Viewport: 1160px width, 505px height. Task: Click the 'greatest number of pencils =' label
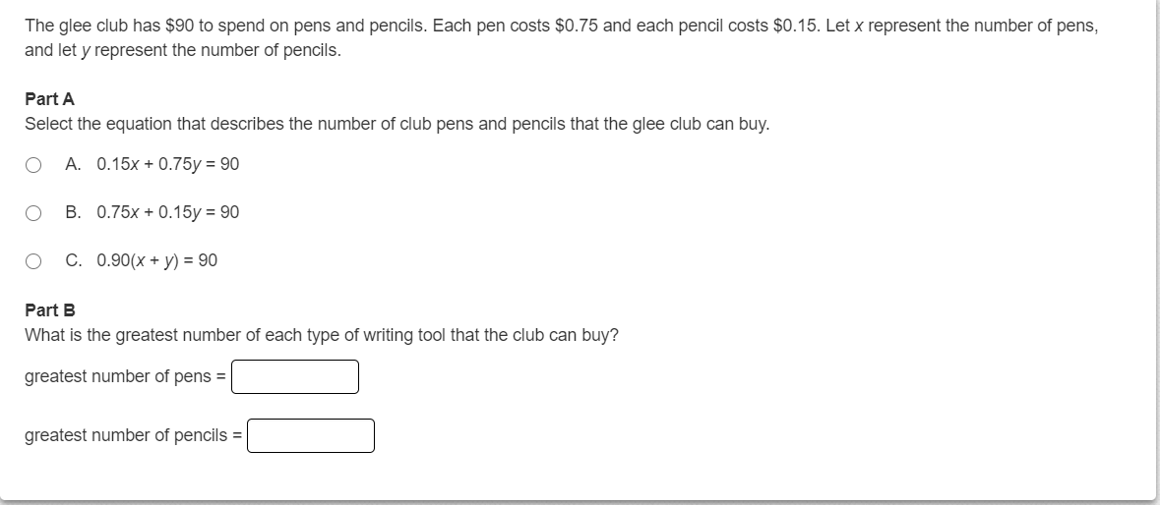133,435
